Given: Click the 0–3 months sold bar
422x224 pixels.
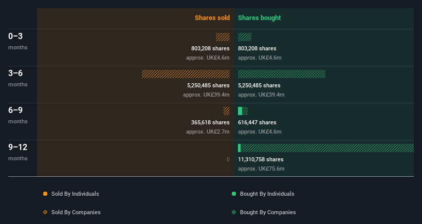Looking at the screenshot, I should coord(223,37).
